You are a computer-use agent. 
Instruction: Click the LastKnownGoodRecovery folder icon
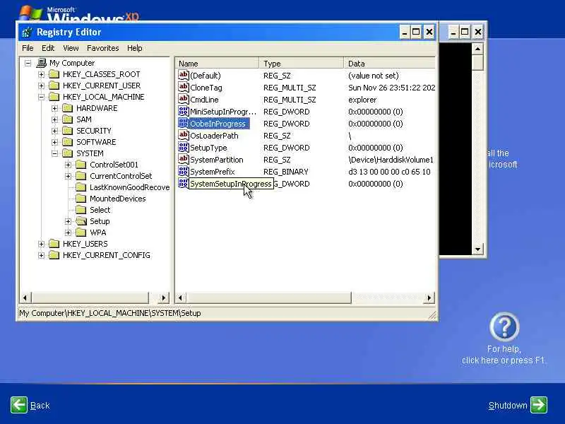coord(81,187)
